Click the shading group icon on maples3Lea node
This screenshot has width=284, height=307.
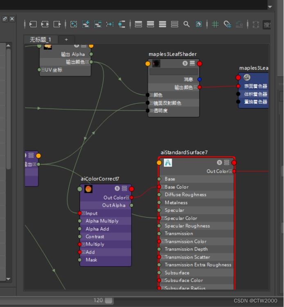[247, 77]
